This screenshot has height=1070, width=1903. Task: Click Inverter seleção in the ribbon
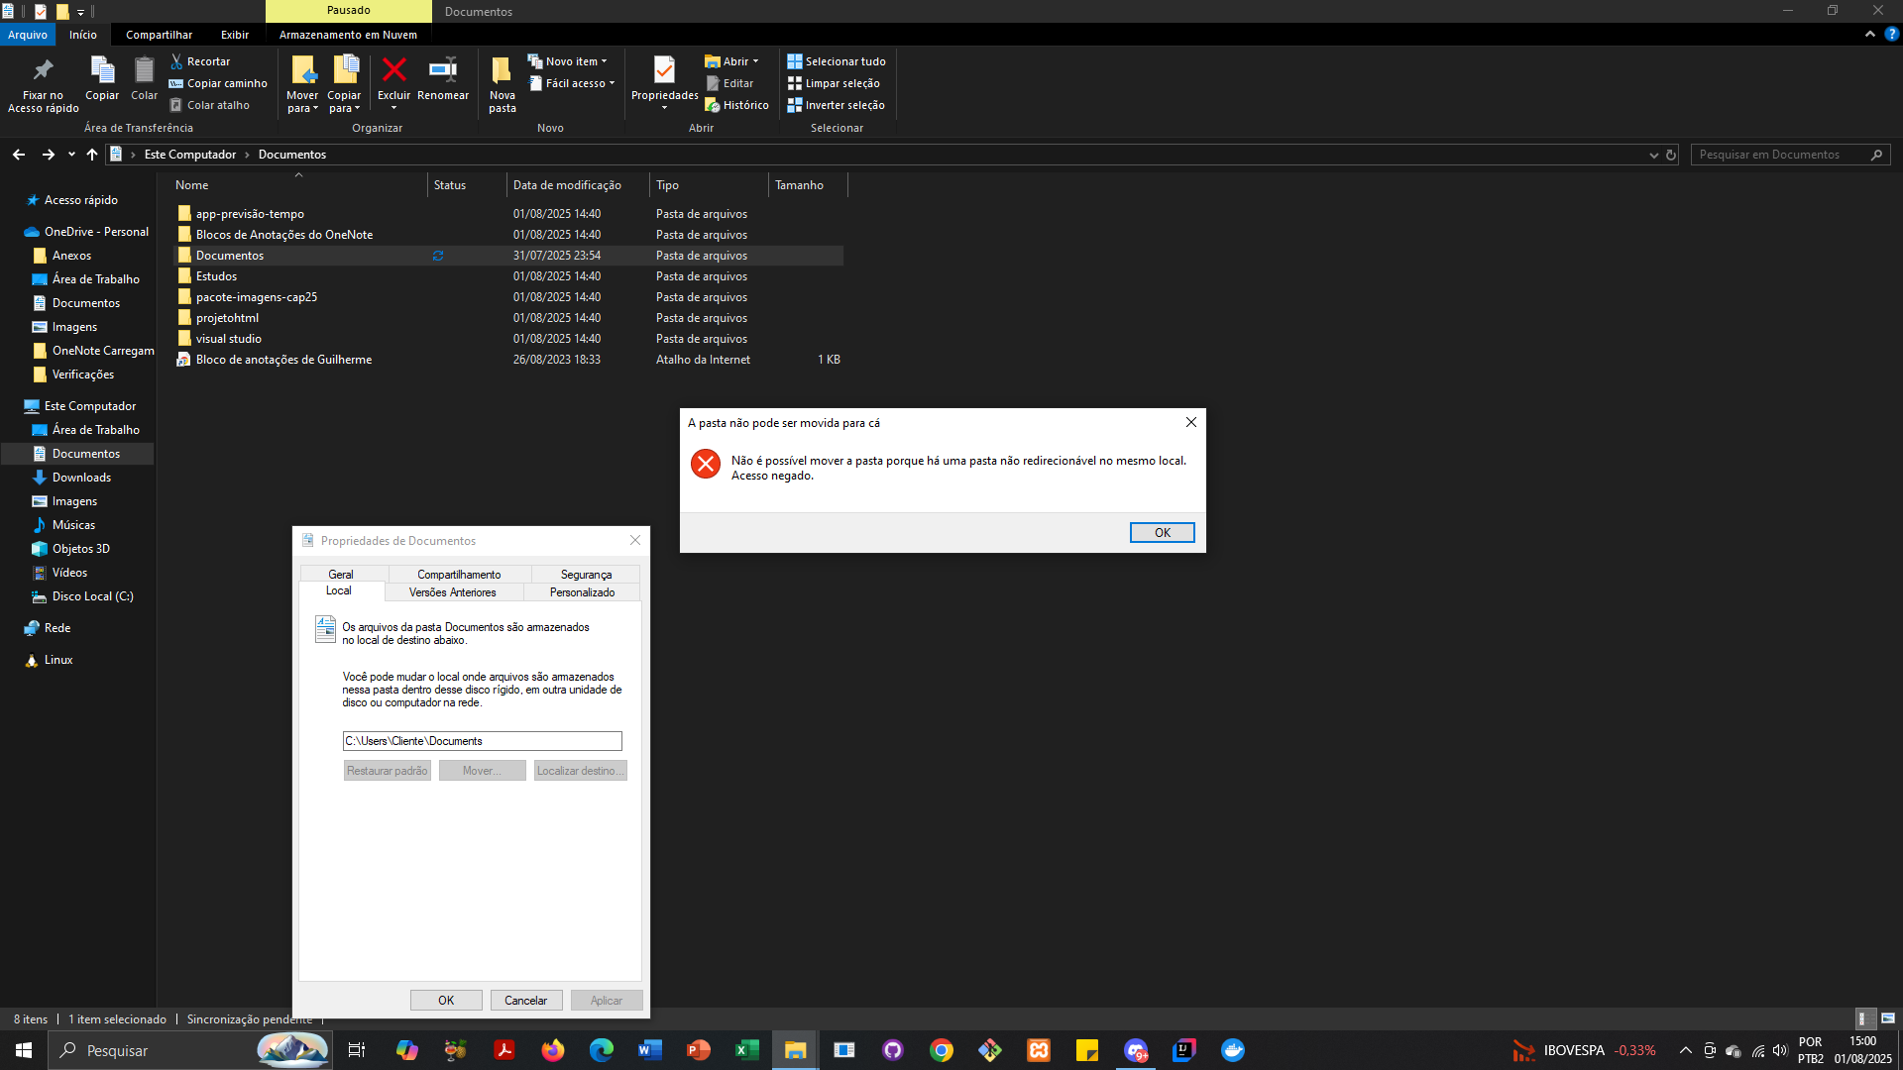836,105
